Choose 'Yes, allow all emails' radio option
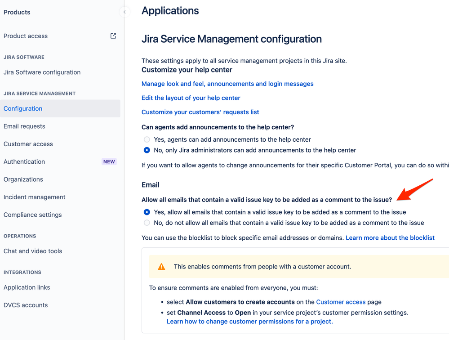Image resolution: width=449 pixels, height=340 pixels. pos(147,212)
